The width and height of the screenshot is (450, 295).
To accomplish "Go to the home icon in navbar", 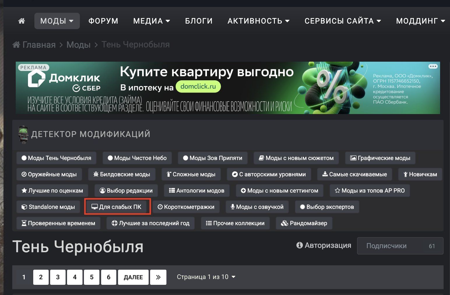I will 22,21.
